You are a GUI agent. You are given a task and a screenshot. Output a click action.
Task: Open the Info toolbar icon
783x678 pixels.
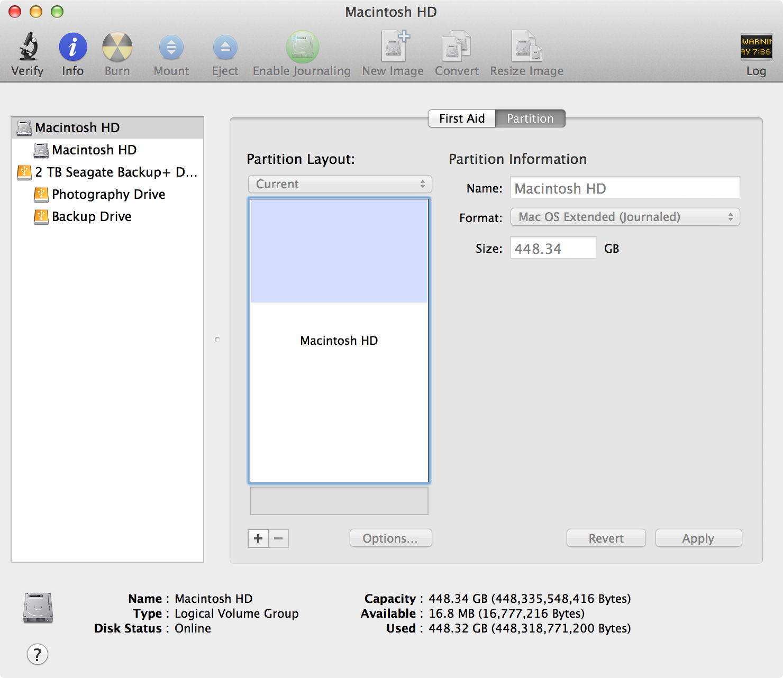pos(72,47)
